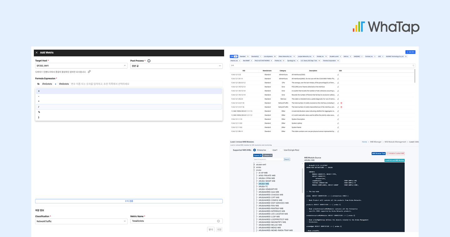Choose the division operator from suggestion list
The image size is (450, 237).
[x=129, y=107]
